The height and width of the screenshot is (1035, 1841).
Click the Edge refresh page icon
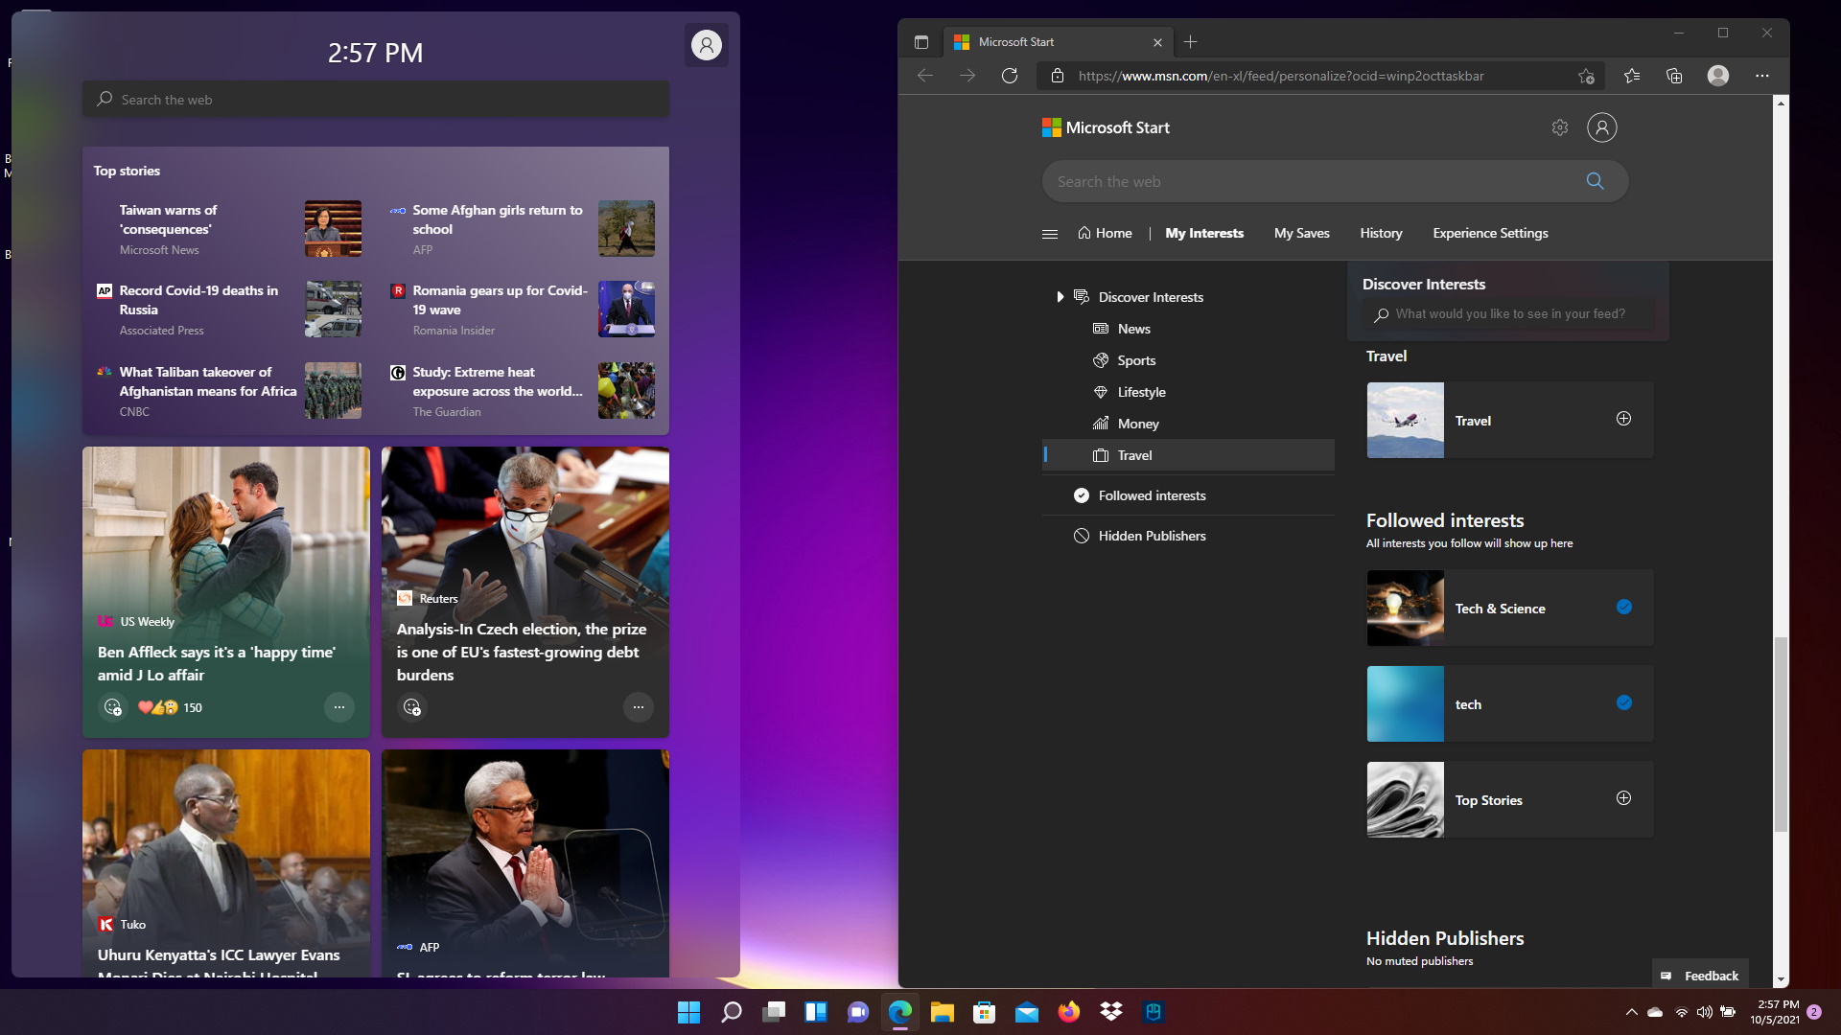[x=1010, y=76]
